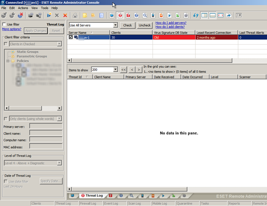The image size is (267, 206).
Task: Click the blue document toolbar icon
Action: coord(101,15)
